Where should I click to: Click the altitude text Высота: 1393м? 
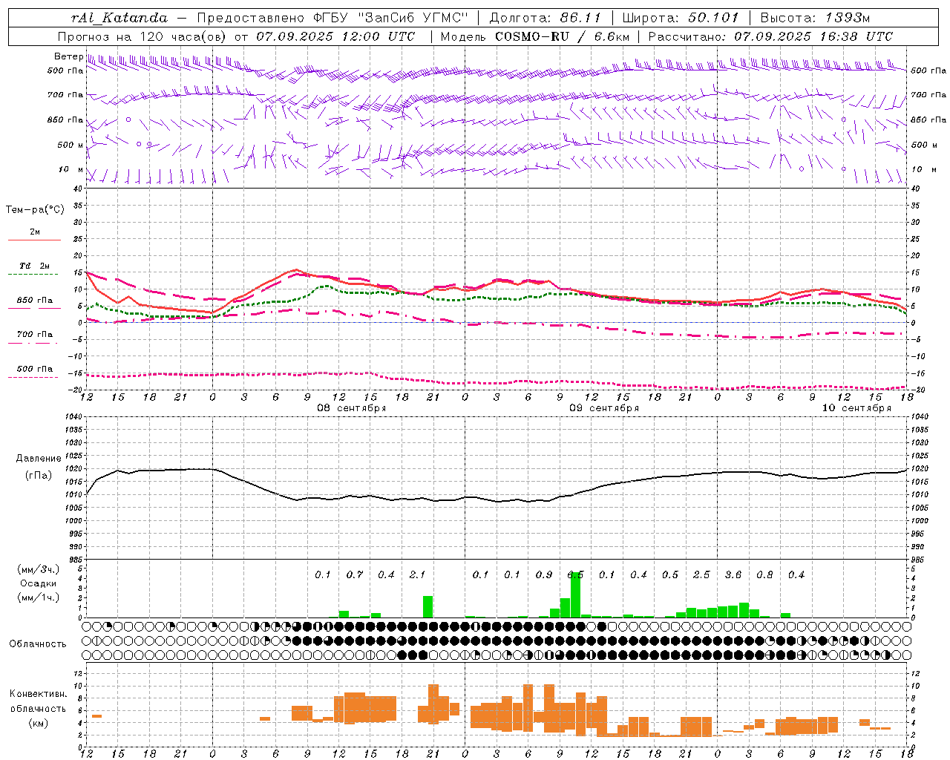[815, 18]
